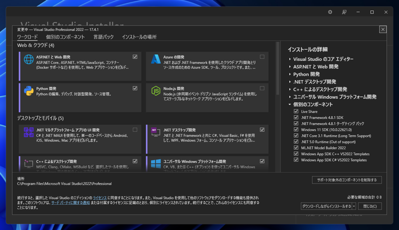Uncheck the .NET デスクトップ開発 workload
Viewport: 399px width, 230px height.
tap(262, 130)
